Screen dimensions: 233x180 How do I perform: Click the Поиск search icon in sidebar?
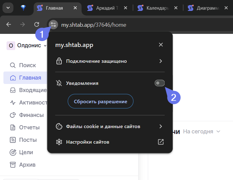13,65
